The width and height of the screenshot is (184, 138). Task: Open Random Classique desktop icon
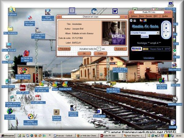tap(56, 112)
